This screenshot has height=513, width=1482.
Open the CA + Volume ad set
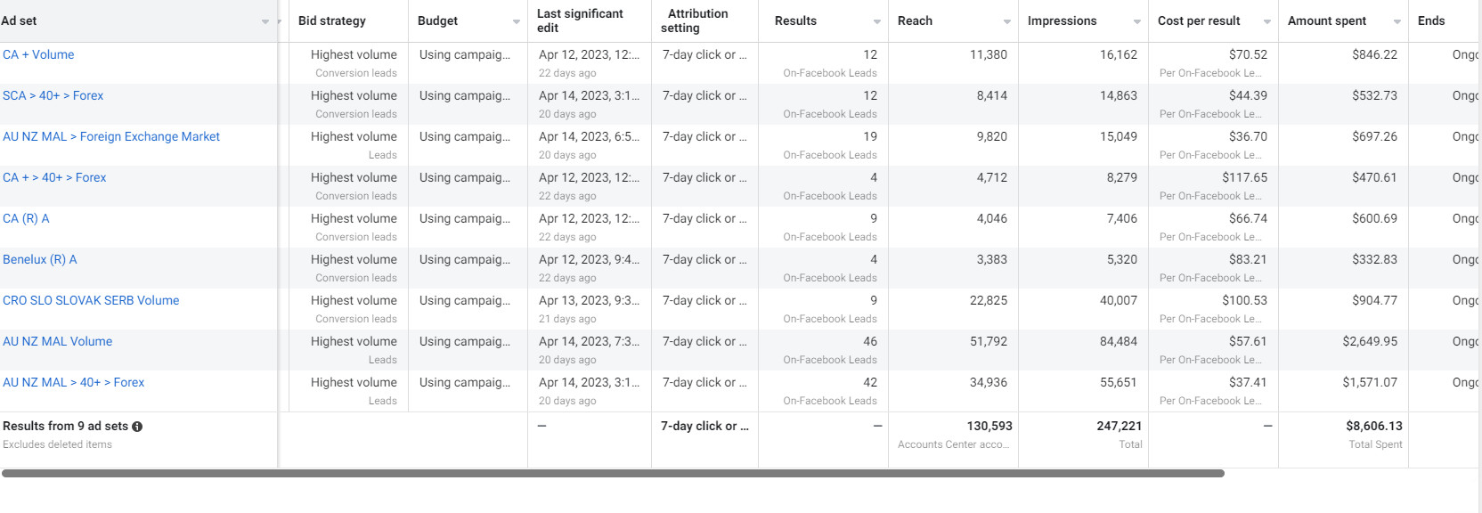[x=38, y=54]
